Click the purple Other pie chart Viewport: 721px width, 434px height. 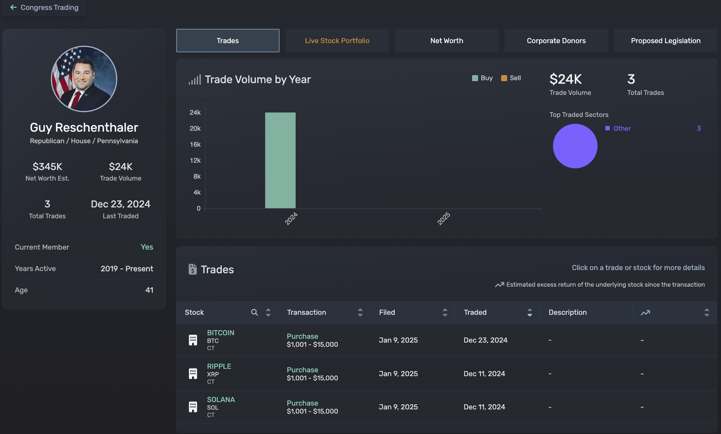point(575,146)
